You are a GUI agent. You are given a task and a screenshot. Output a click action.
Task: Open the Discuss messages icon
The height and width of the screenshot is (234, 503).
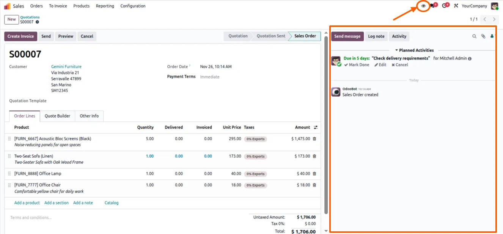(x=434, y=6)
